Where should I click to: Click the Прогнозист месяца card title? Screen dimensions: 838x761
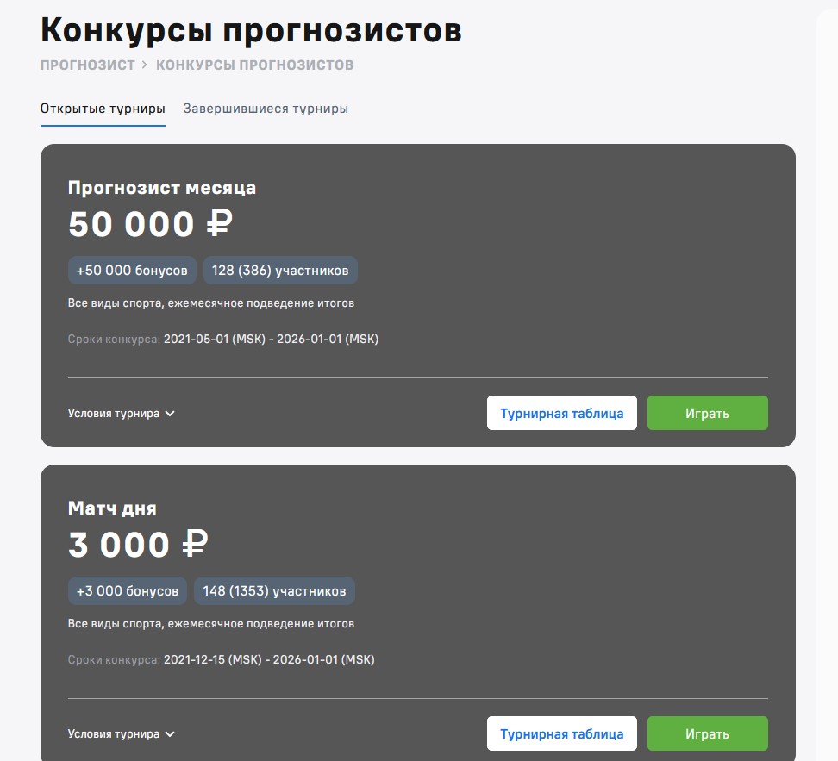162,187
